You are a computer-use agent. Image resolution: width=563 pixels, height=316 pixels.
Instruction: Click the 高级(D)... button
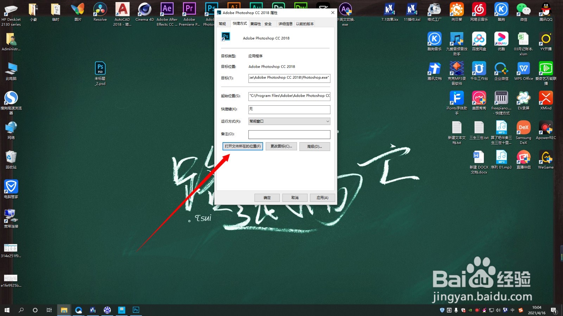pos(315,146)
